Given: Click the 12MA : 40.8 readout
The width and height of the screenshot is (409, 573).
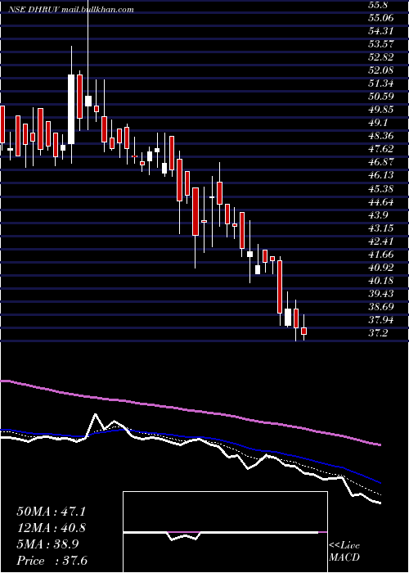Looking at the screenshot, I should pos(52,528).
